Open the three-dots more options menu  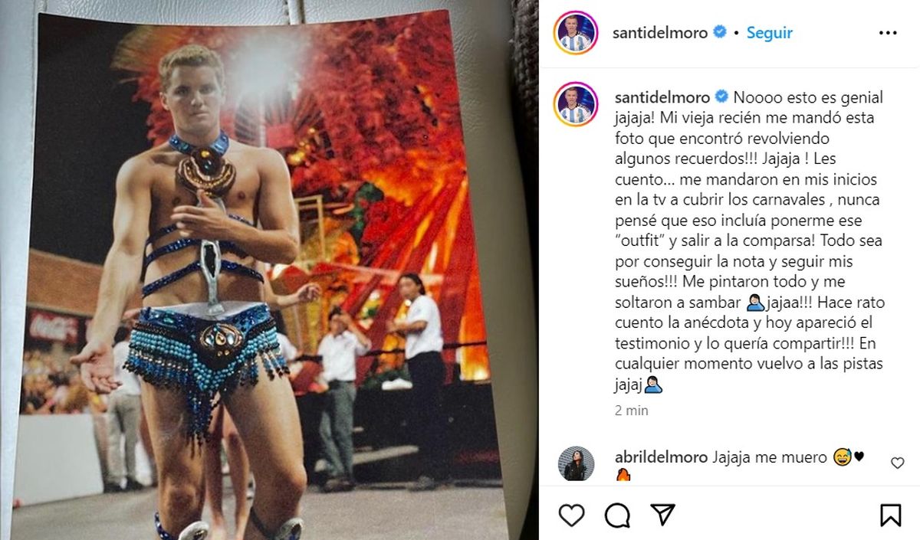(x=888, y=33)
